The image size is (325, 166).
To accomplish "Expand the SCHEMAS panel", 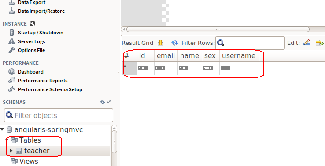I will [x=109, y=102].
